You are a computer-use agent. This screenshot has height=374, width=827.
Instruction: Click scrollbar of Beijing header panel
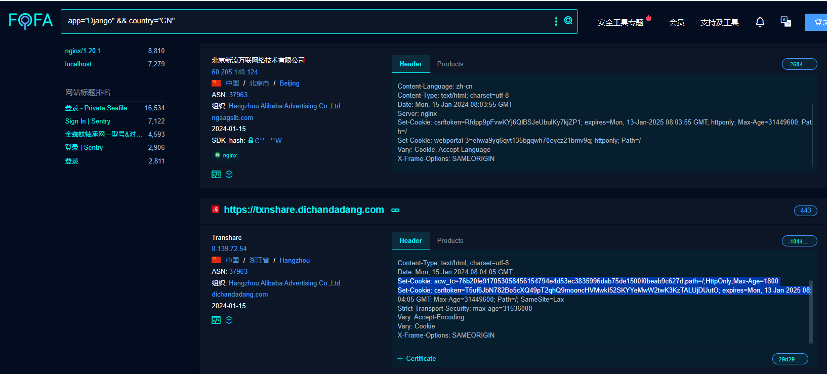click(812, 135)
